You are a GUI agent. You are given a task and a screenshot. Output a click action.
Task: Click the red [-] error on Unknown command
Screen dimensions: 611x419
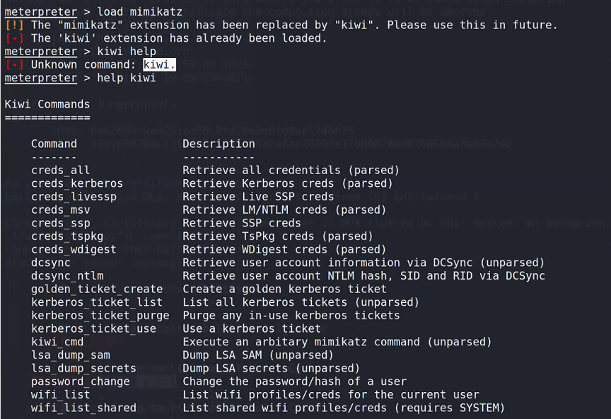tap(14, 65)
